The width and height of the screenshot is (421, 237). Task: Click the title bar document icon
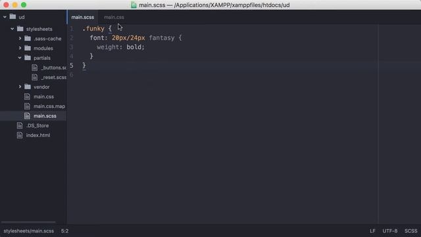(134, 5)
